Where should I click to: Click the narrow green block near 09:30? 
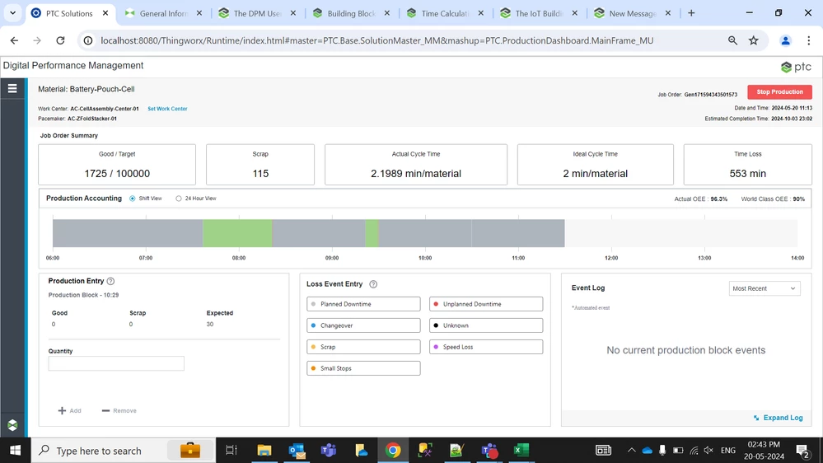click(x=372, y=233)
